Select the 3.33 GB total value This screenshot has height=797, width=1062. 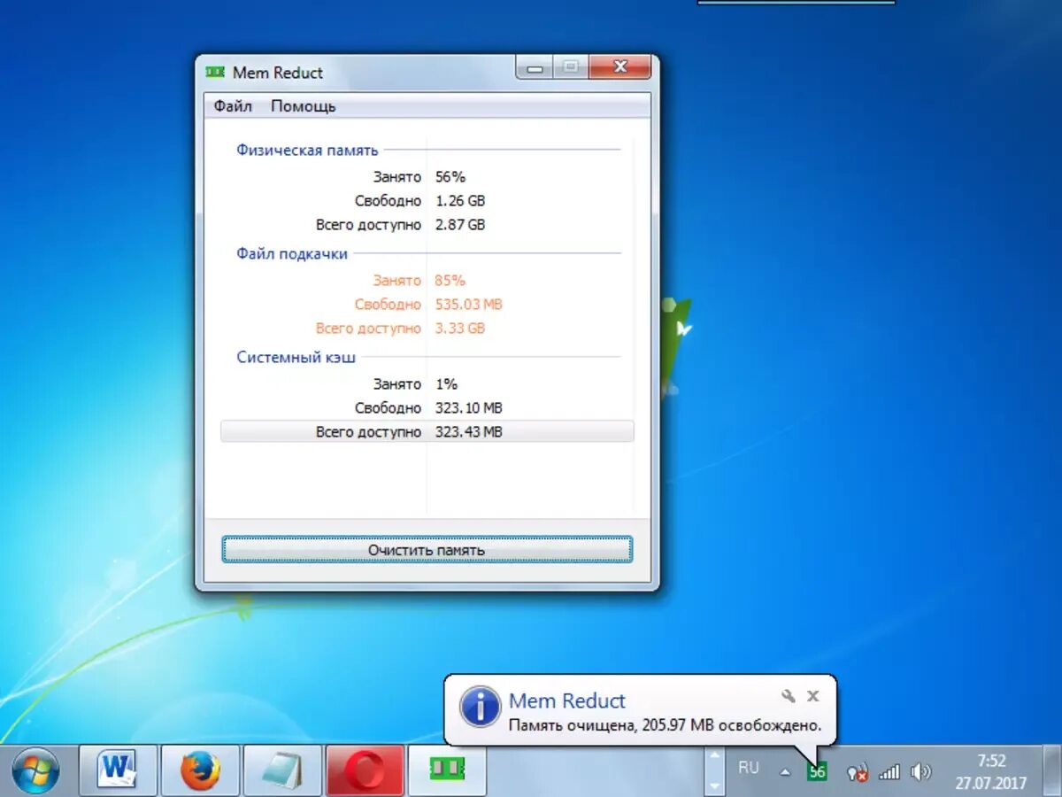[460, 328]
